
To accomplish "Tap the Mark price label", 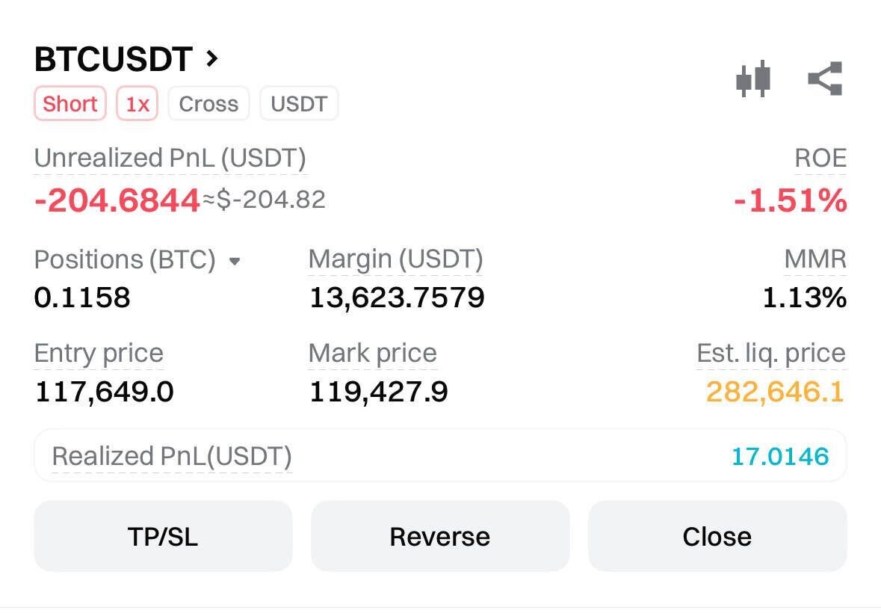I will tap(372, 353).
